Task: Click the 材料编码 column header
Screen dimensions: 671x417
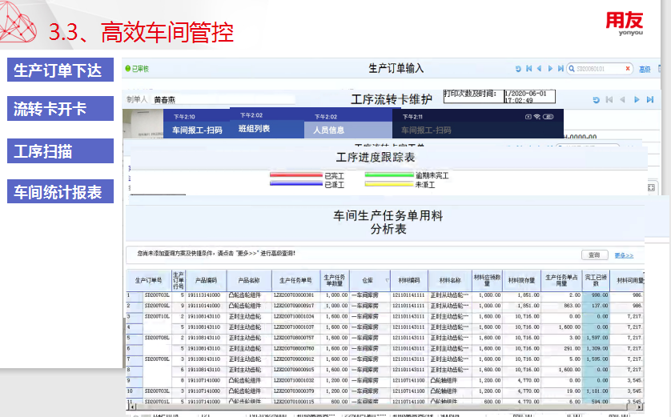Action: pyautogui.click(x=409, y=281)
